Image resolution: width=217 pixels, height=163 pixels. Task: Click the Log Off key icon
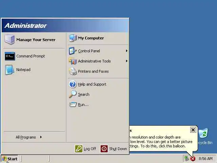(79, 149)
